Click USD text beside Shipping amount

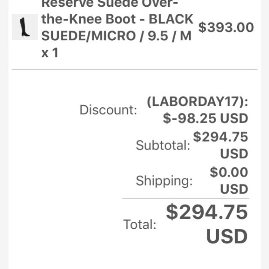pyautogui.click(x=234, y=189)
